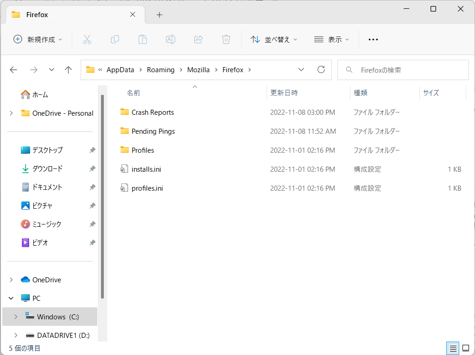Click the Pending Pings folder icon
475x355 pixels.
pyautogui.click(x=125, y=131)
